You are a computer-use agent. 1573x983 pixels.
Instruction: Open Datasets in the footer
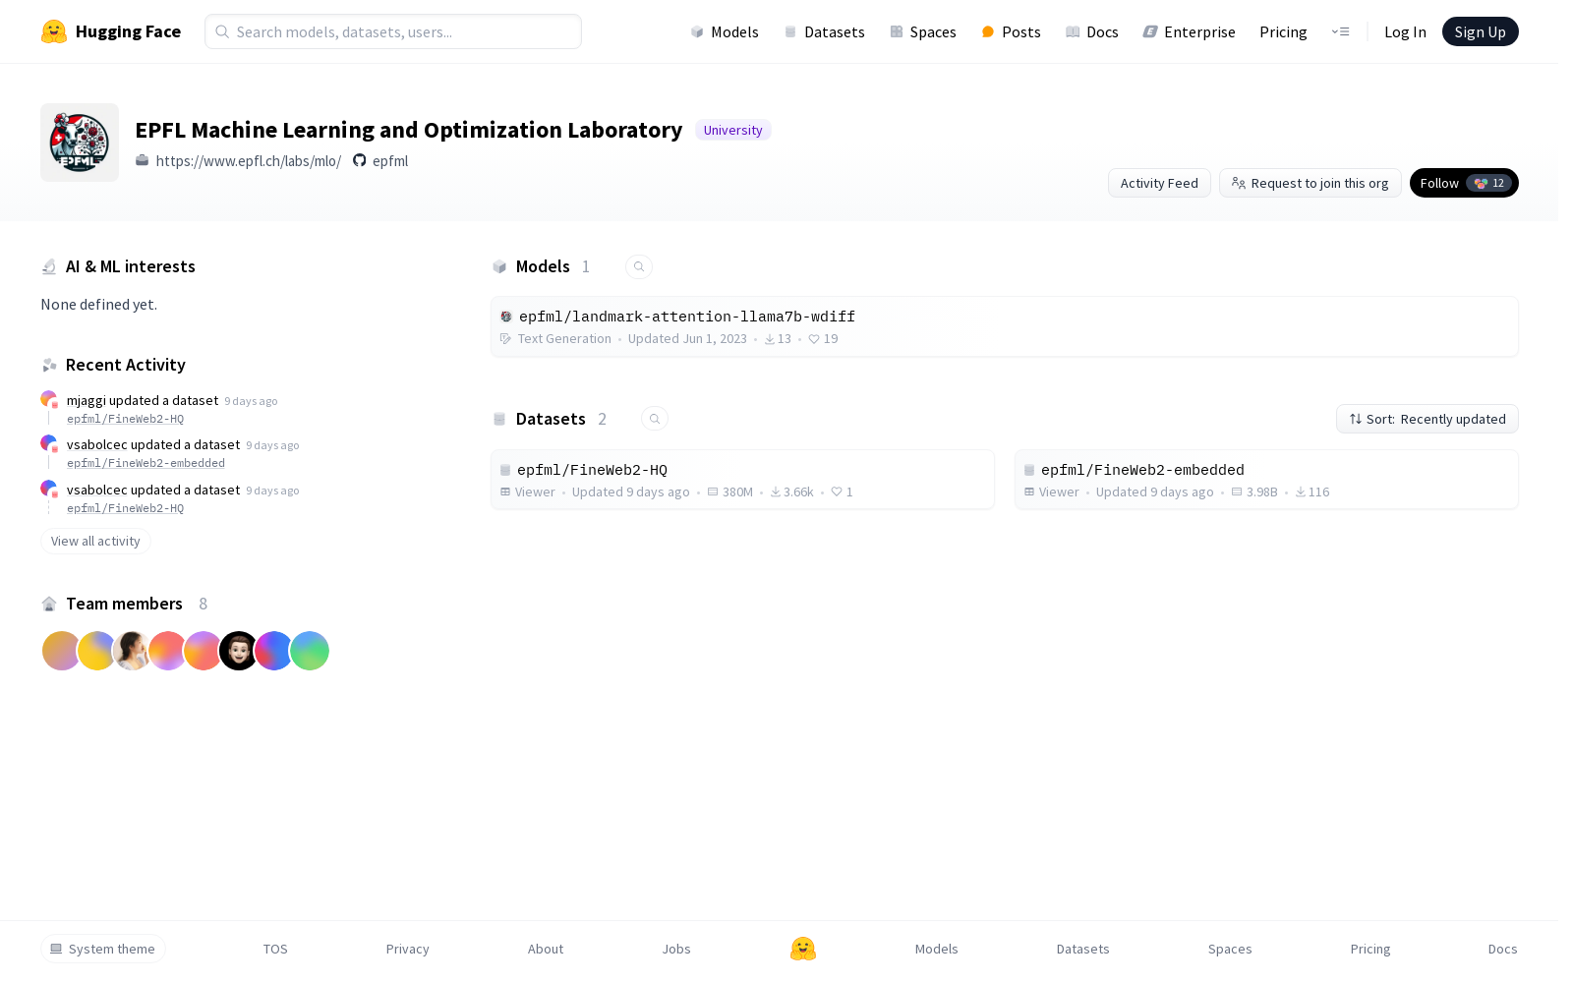point(1083,949)
